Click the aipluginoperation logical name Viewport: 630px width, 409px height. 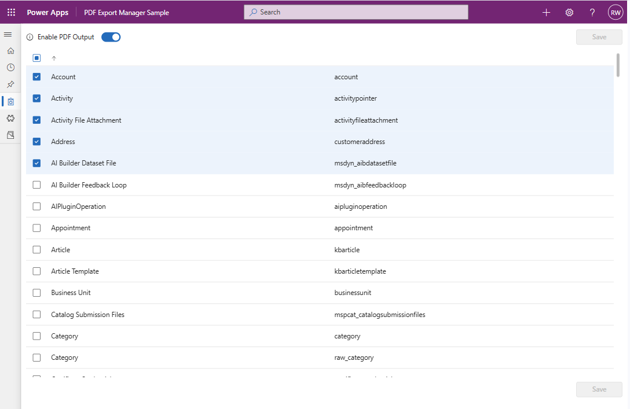click(361, 207)
